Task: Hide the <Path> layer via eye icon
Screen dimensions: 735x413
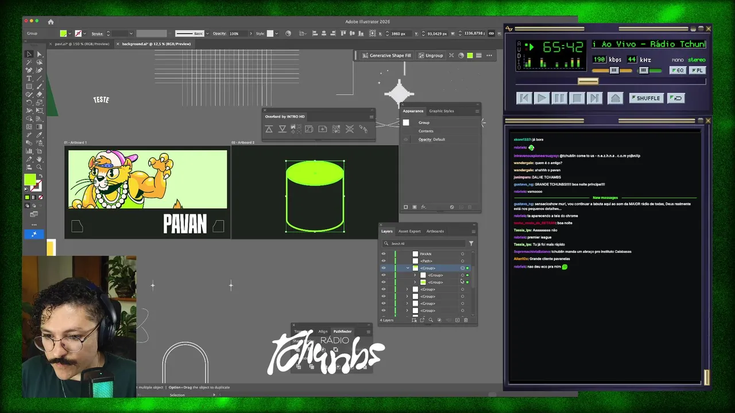Action: pyautogui.click(x=384, y=261)
